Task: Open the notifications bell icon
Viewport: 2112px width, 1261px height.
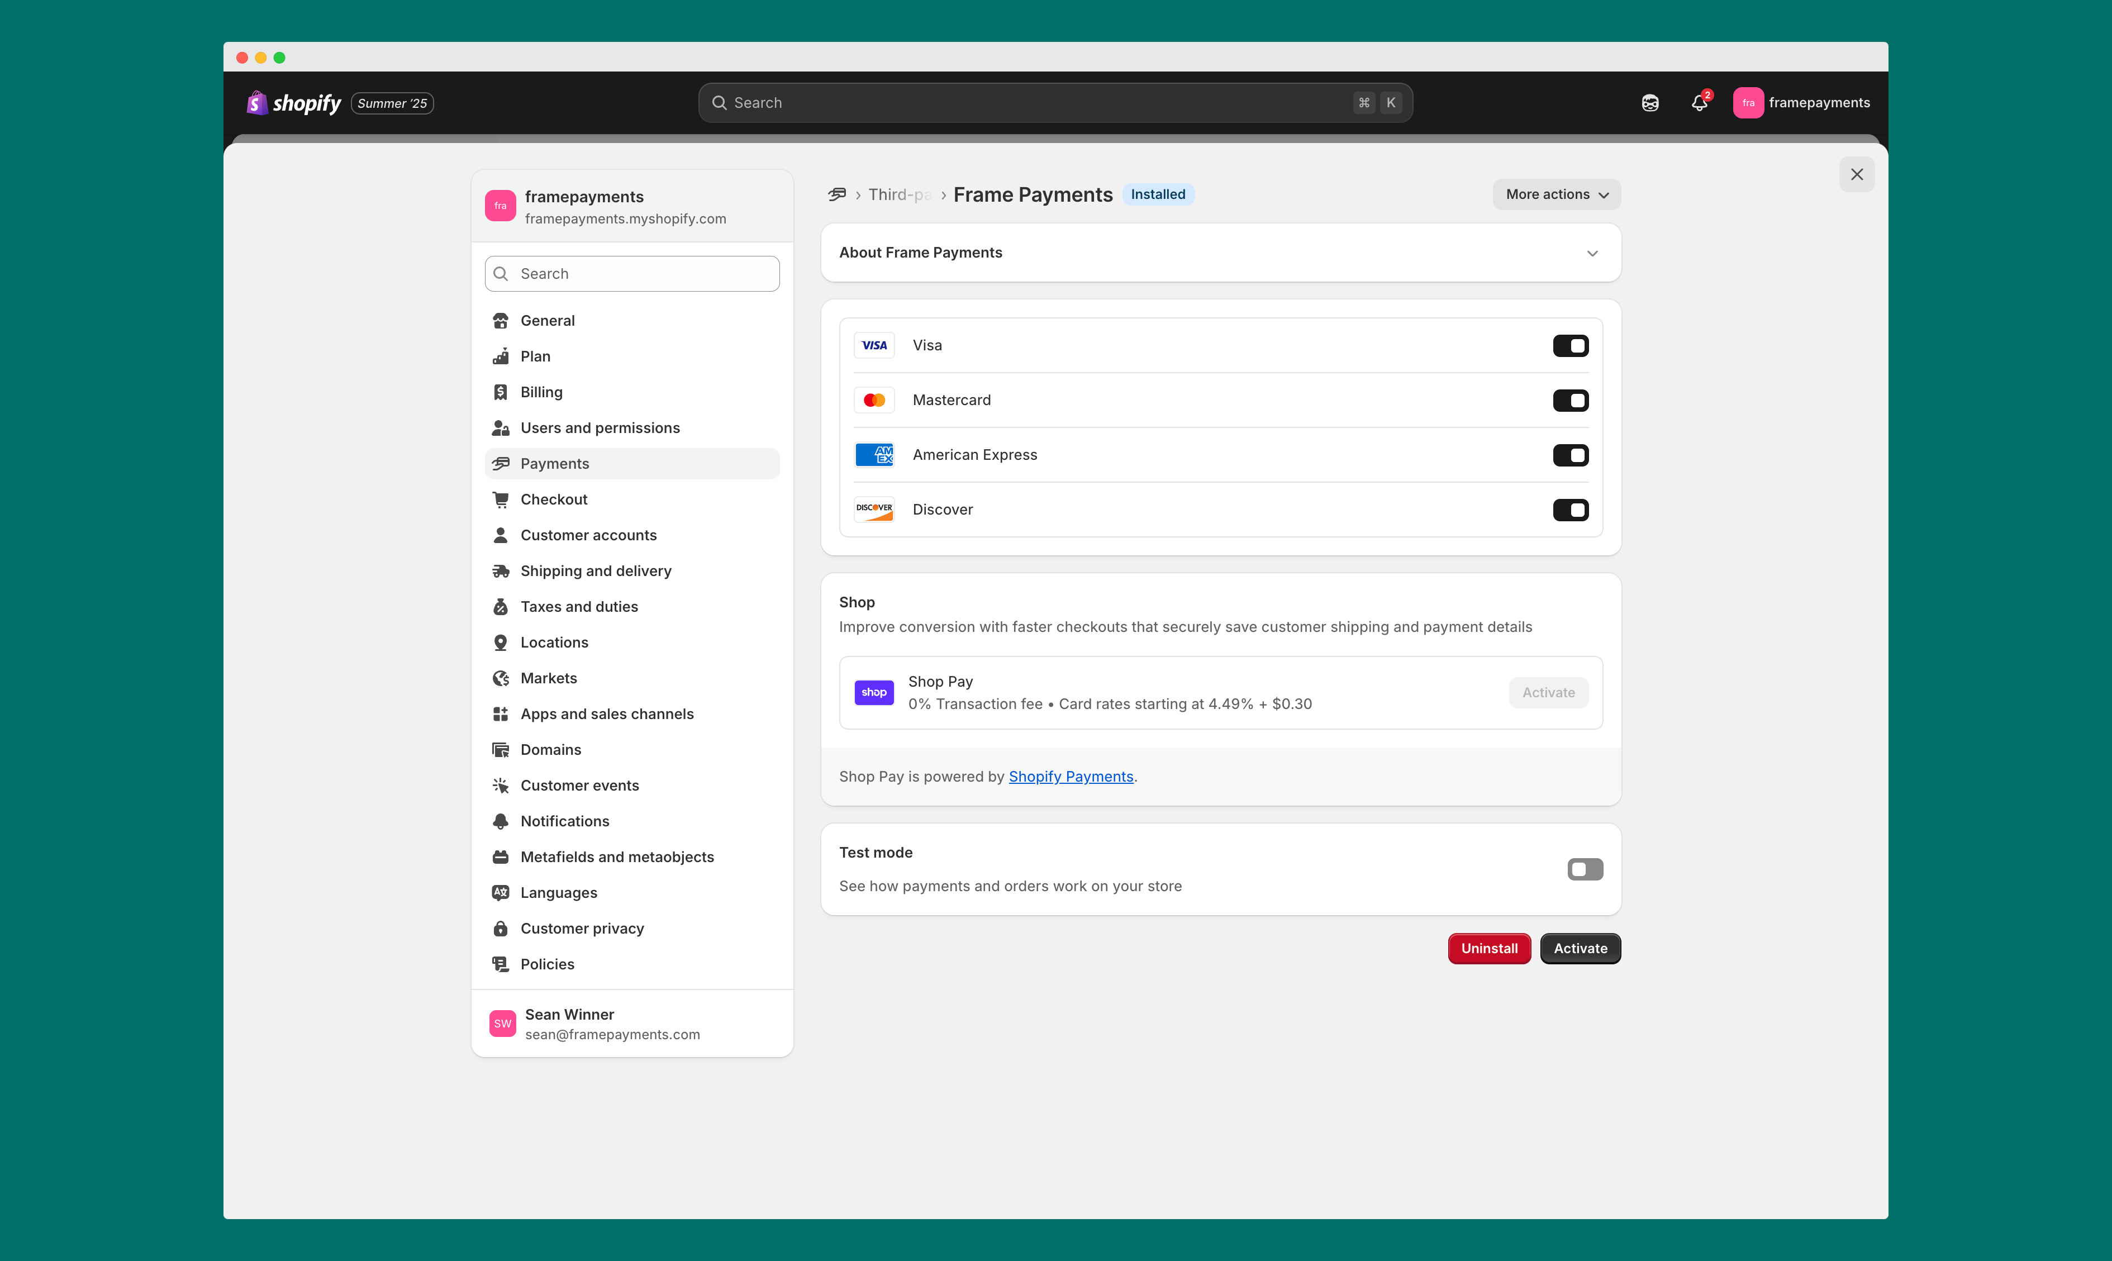Action: (x=1699, y=103)
